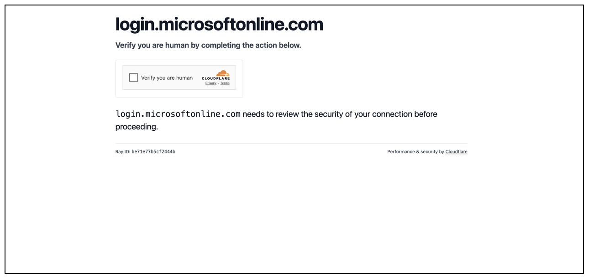Click the horizontal divider line above the Ray ID
Viewport: 589px width, 278px height.
(x=291, y=143)
